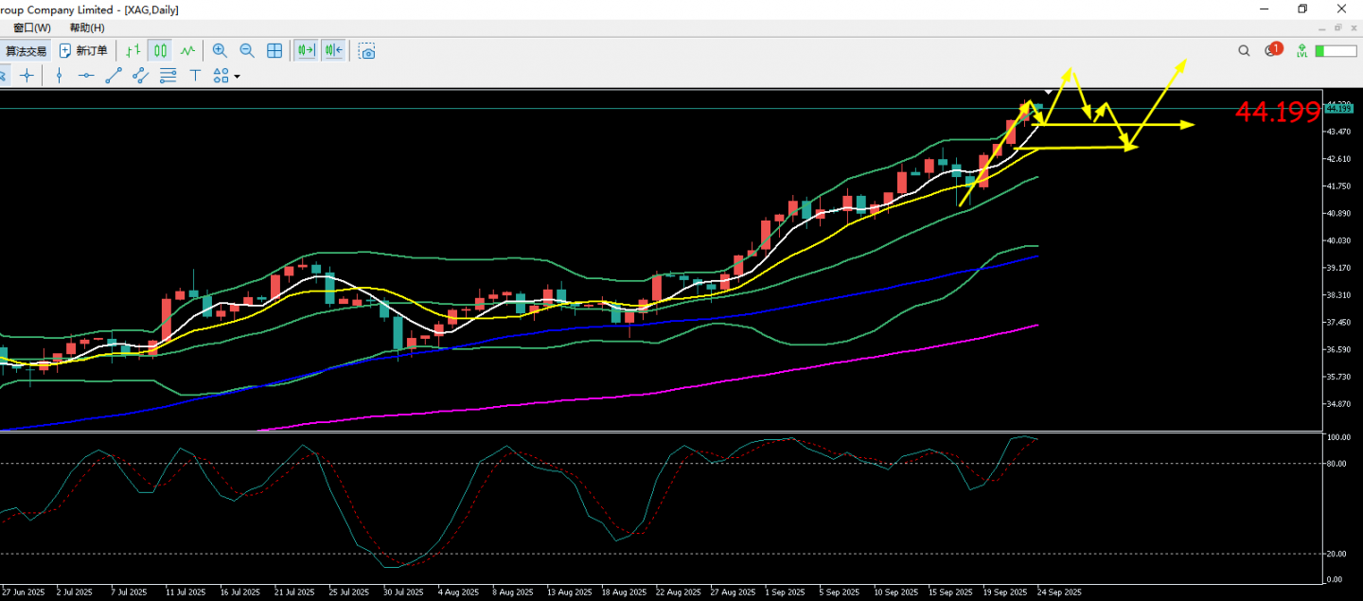Switch chart to bar chart mode
The width and height of the screenshot is (1363, 601).
tap(133, 51)
